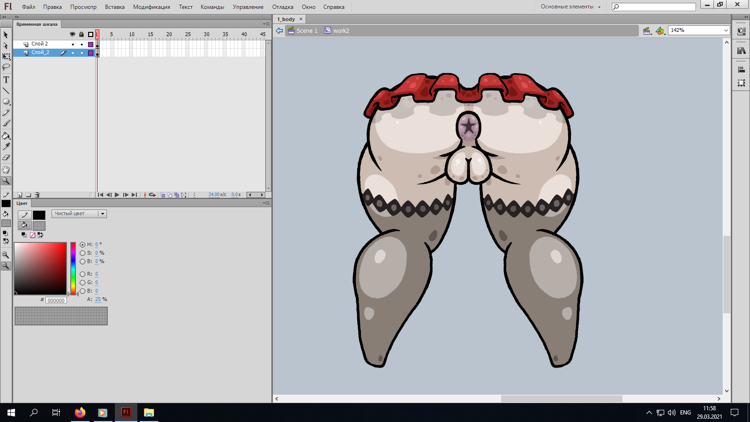750x422 pixels.
Task: Select the G green radio button
Action: point(82,283)
